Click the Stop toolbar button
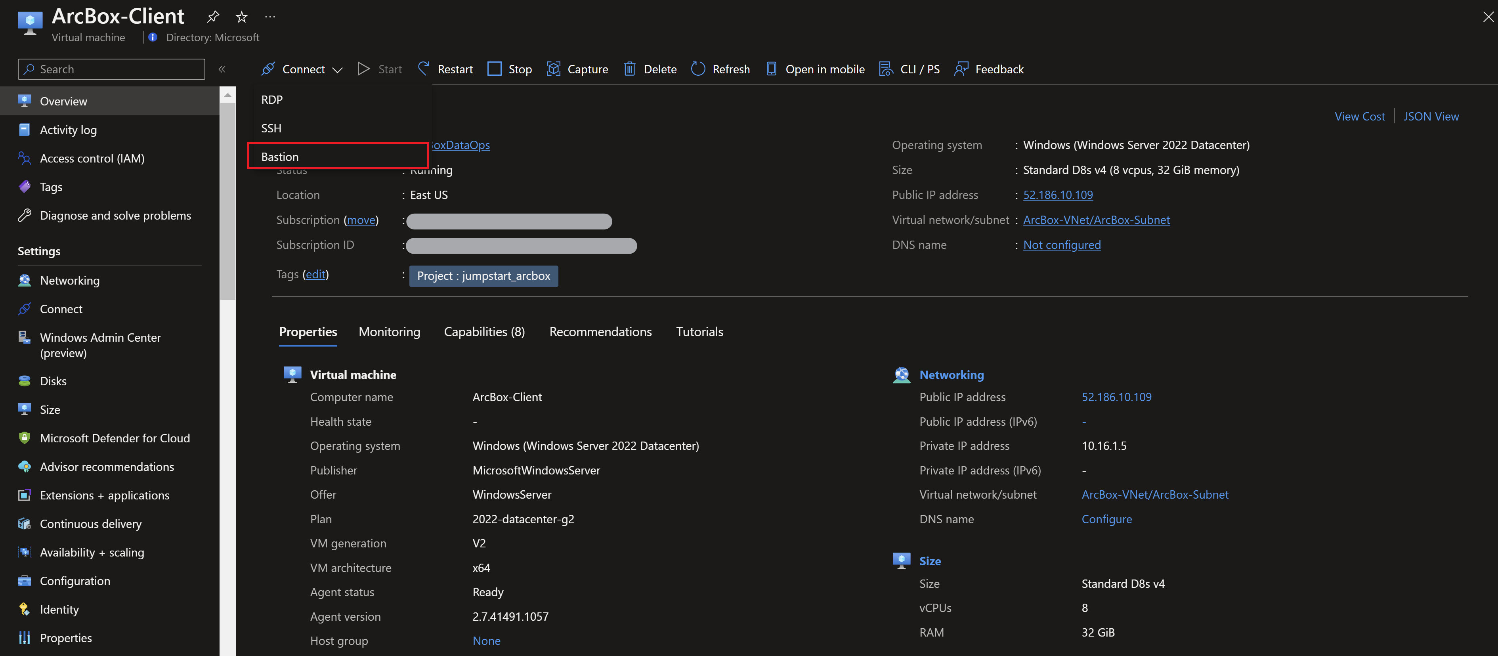 510,69
